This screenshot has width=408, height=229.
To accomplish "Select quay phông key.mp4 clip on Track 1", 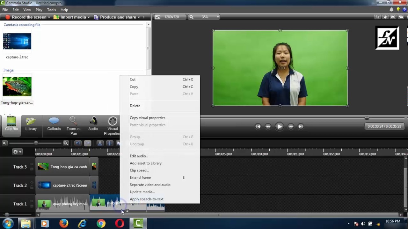I will coord(62,204).
